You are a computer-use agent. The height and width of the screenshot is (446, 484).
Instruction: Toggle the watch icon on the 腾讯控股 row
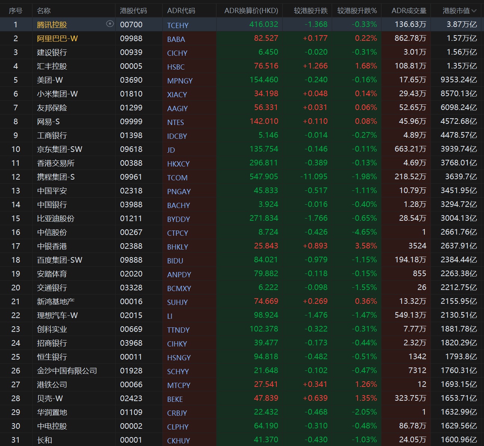(110, 24)
